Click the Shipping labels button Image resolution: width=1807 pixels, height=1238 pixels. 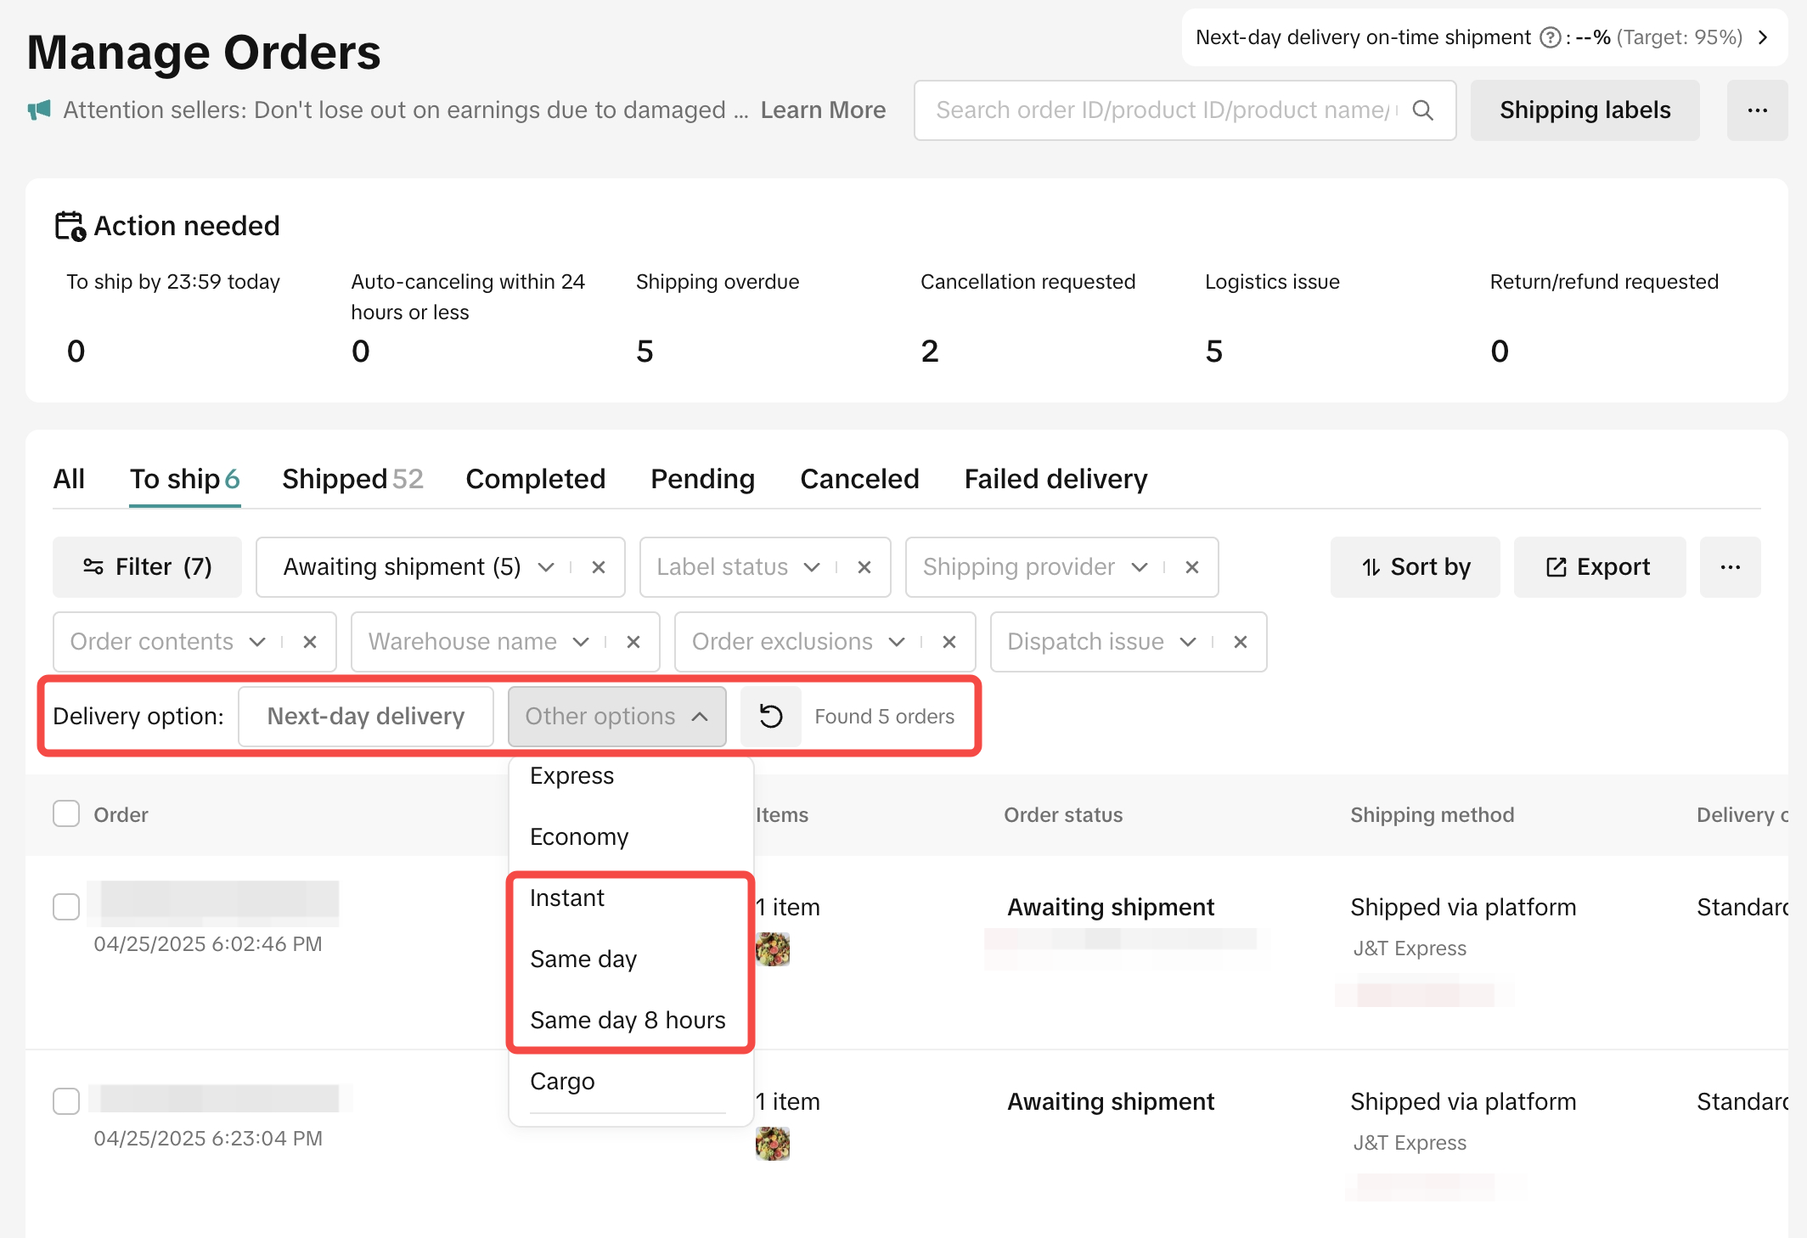[x=1585, y=110]
